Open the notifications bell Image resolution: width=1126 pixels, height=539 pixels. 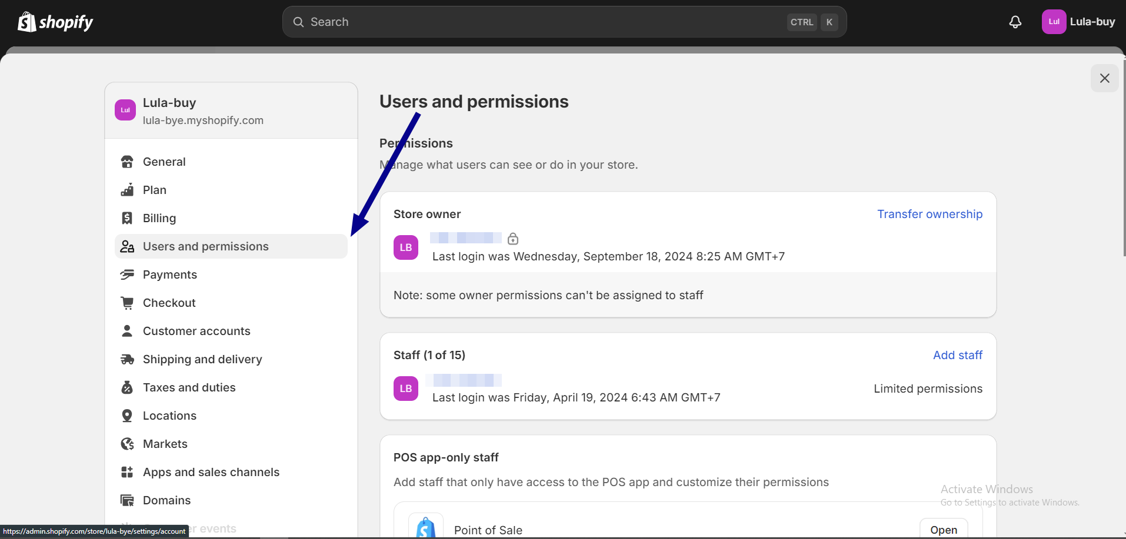point(1015,22)
